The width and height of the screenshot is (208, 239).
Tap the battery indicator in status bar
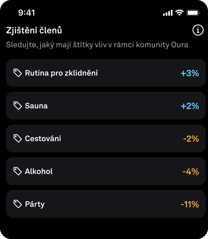(193, 13)
